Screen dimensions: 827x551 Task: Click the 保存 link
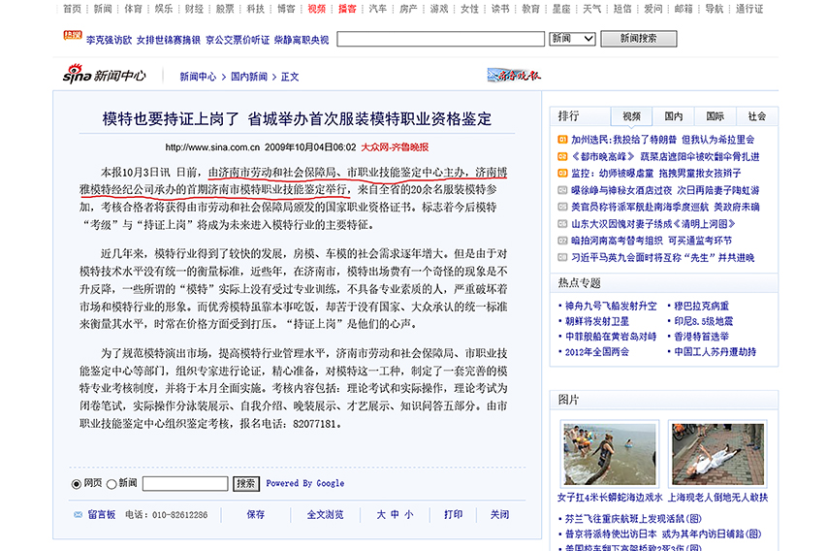pos(256,514)
